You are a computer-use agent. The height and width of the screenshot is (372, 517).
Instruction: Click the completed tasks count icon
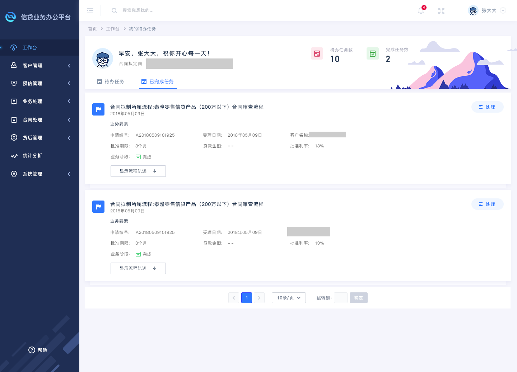pos(373,53)
